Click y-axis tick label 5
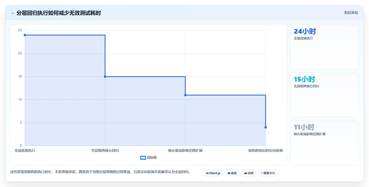Viewport: 369px width, 187px height. (x=21, y=123)
